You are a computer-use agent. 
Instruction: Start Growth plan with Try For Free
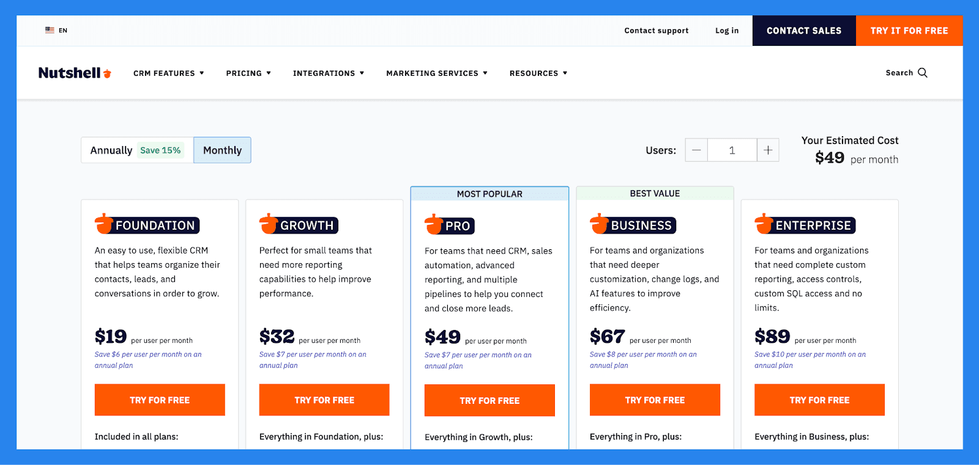point(324,400)
